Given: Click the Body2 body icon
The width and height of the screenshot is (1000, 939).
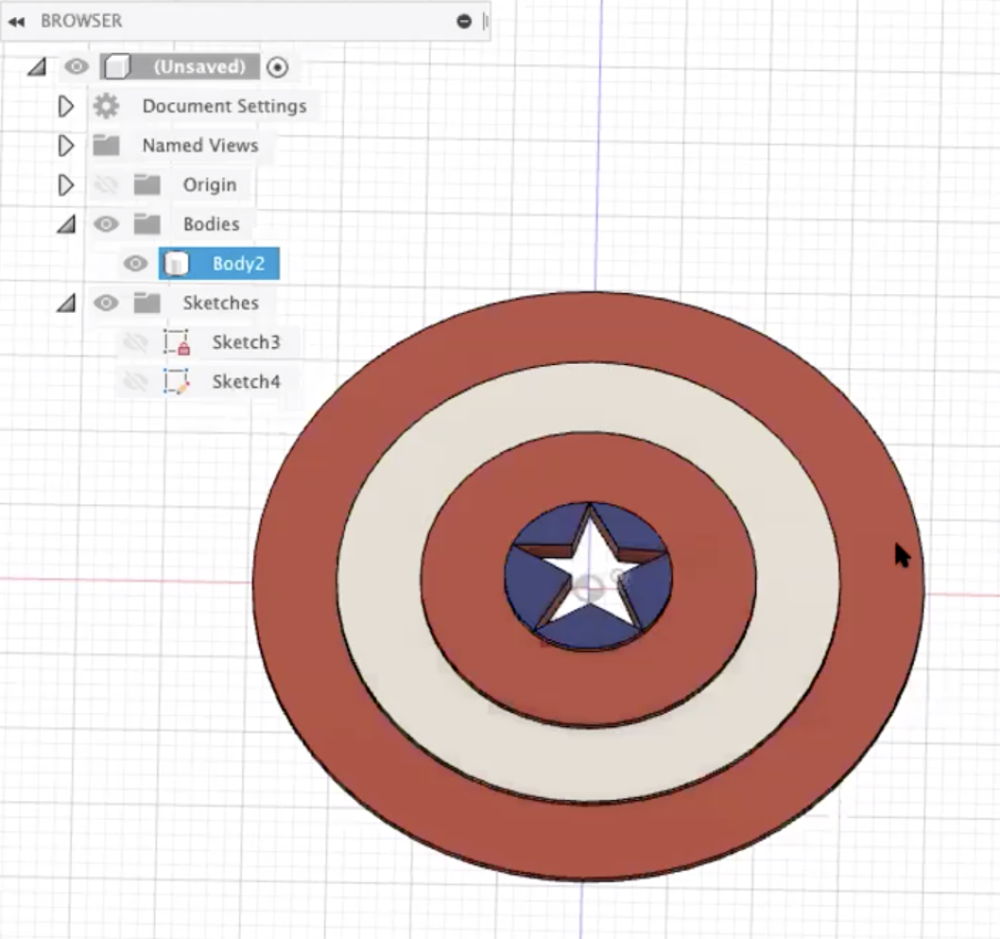Looking at the screenshot, I should pos(176,264).
